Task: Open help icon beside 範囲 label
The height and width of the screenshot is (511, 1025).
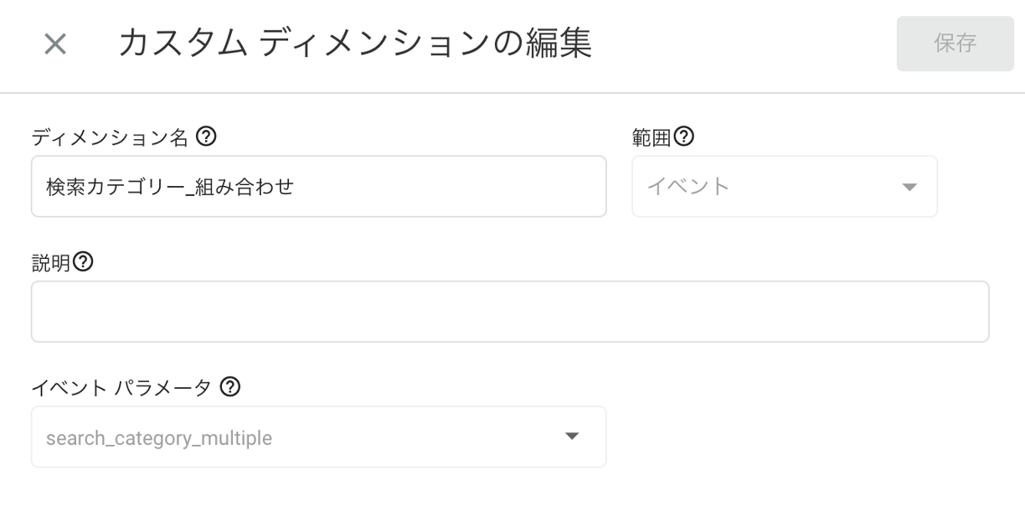Action: click(683, 136)
